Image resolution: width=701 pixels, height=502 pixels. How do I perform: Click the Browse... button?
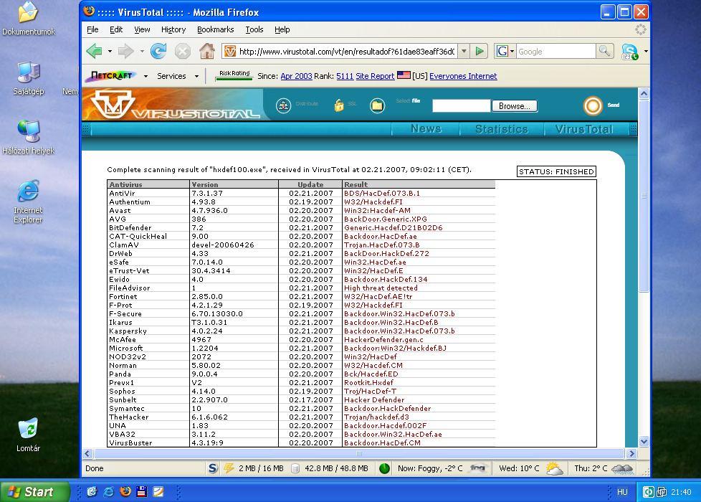click(515, 106)
